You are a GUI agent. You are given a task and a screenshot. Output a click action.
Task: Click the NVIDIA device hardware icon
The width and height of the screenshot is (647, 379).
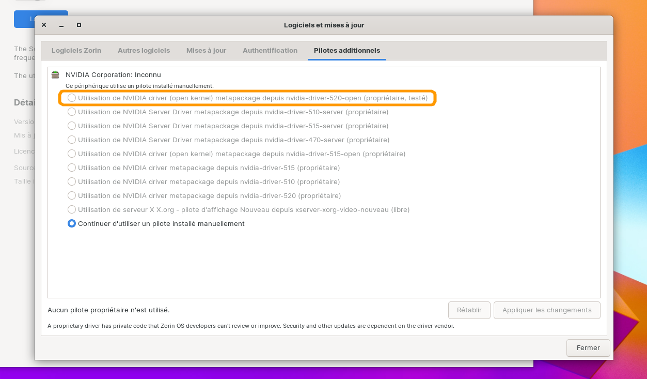[55, 75]
